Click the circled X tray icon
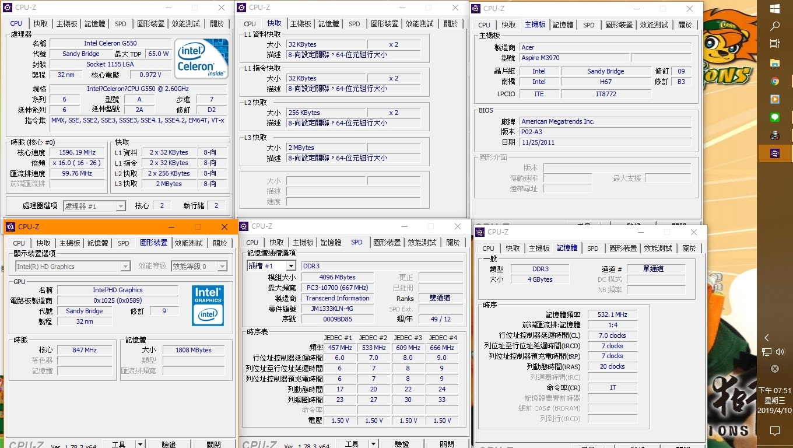Viewport: 793px width, 448px height. point(775,369)
